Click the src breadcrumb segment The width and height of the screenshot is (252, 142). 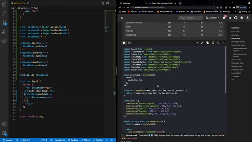[x=13, y=8]
